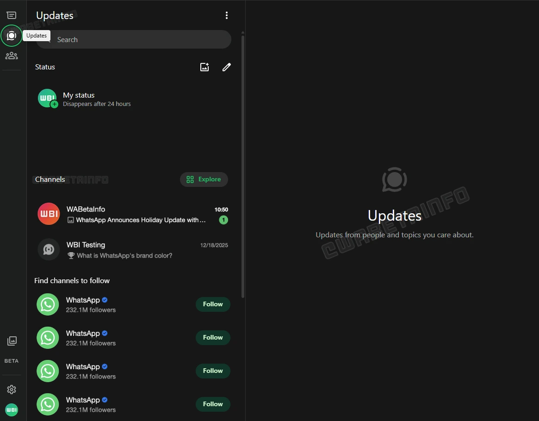This screenshot has height=421, width=539.
Task: Follow the second WhatsApp channel
Action: coord(213,338)
